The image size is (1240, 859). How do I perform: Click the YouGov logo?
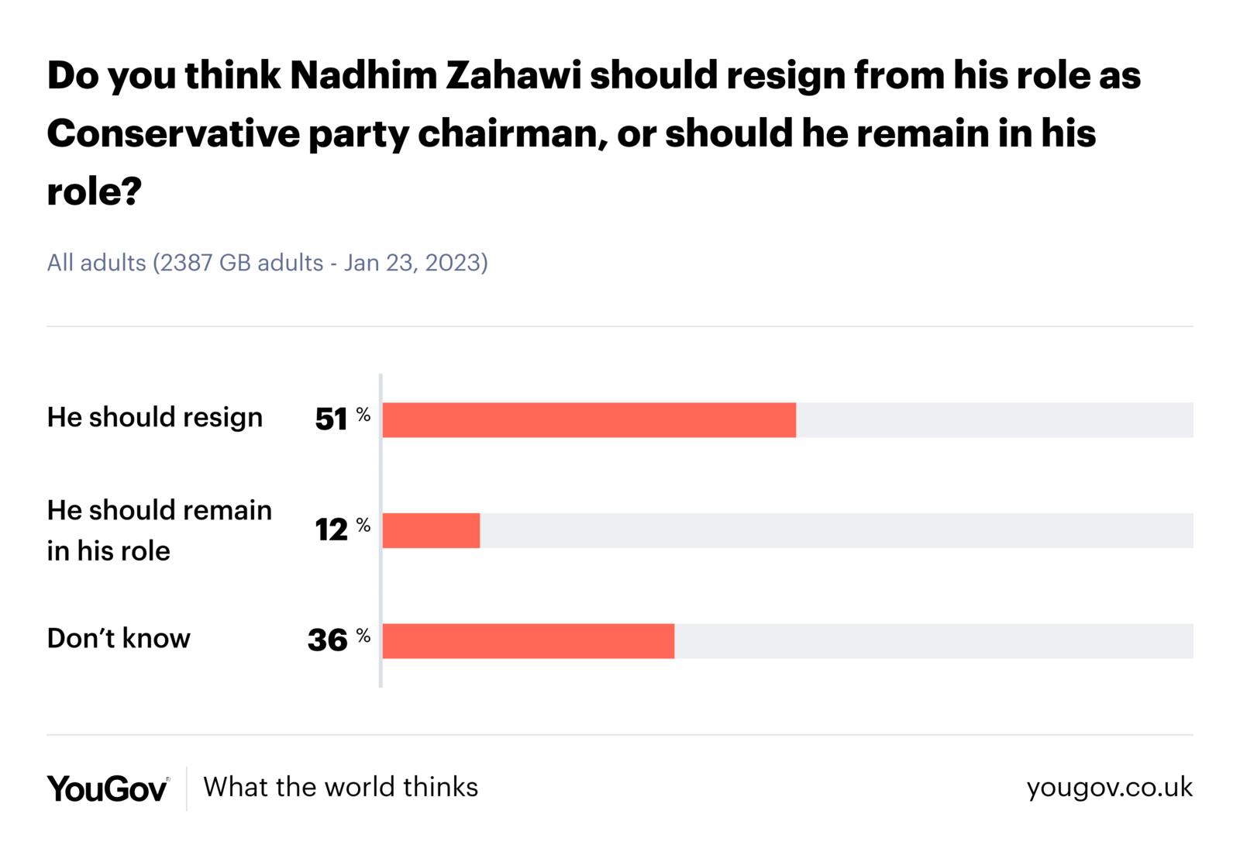107,788
